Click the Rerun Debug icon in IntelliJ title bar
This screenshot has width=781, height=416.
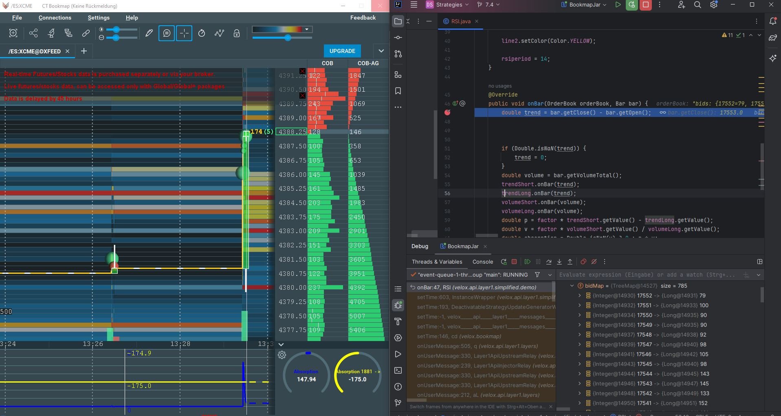click(x=632, y=5)
